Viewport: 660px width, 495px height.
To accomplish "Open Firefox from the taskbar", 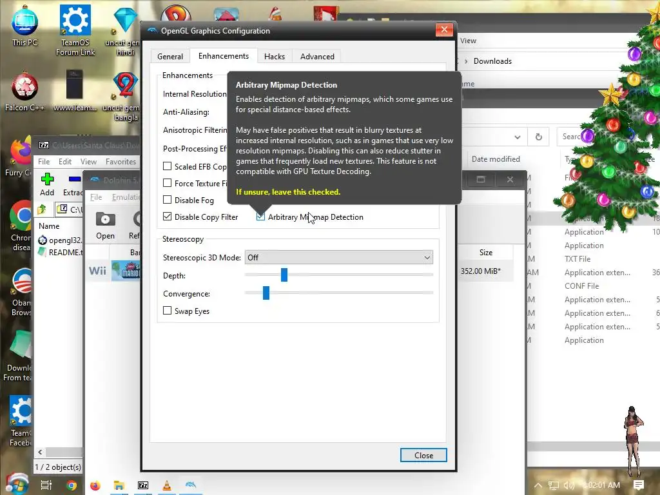I will pyautogui.click(x=95, y=485).
